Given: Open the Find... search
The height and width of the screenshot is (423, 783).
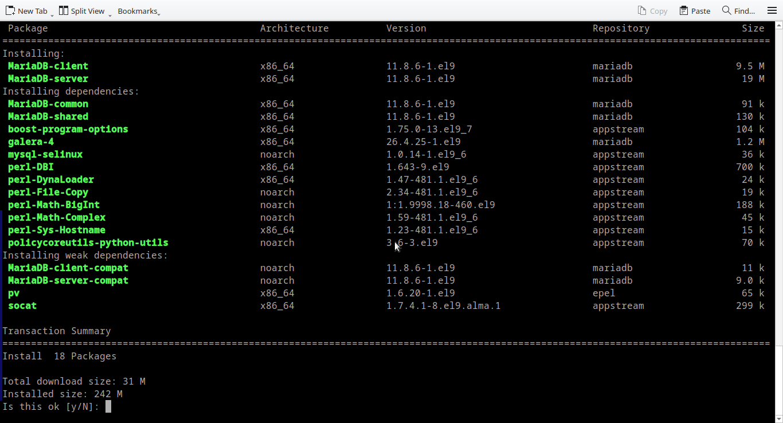Looking at the screenshot, I should pos(738,11).
